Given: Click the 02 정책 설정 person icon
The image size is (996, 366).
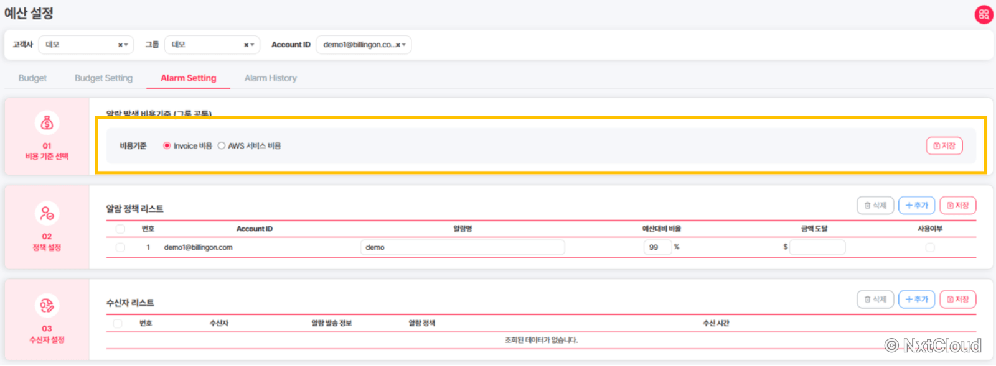Looking at the screenshot, I should [47, 214].
